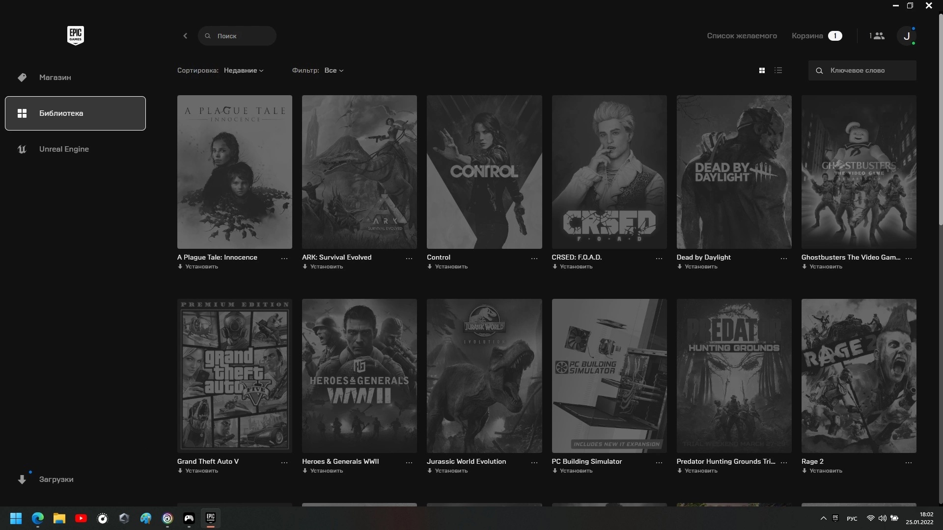
Task: Open the Магазин store tab
Action: coord(55,78)
